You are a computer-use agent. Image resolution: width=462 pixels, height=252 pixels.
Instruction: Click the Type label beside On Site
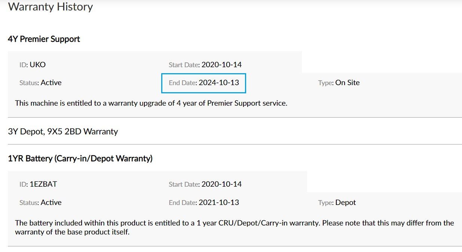tap(325, 83)
